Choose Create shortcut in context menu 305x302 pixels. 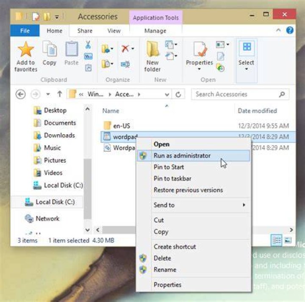point(193,247)
